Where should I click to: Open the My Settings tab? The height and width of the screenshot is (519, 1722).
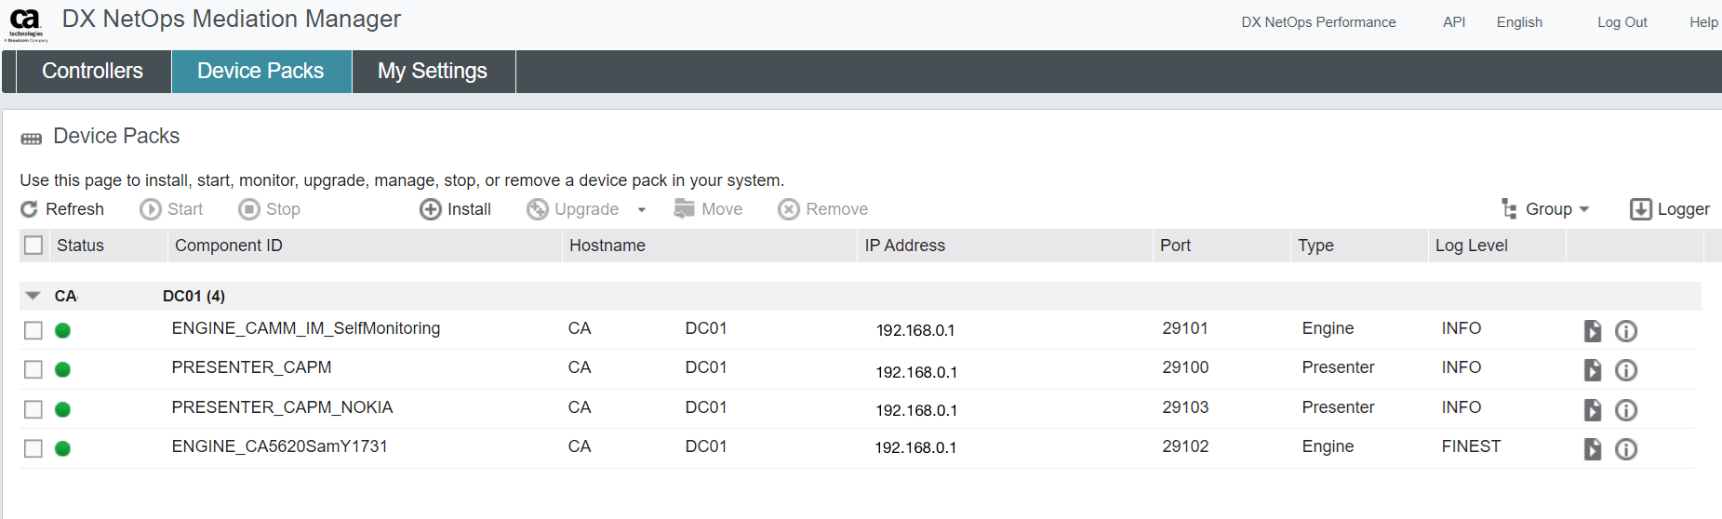click(x=433, y=72)
